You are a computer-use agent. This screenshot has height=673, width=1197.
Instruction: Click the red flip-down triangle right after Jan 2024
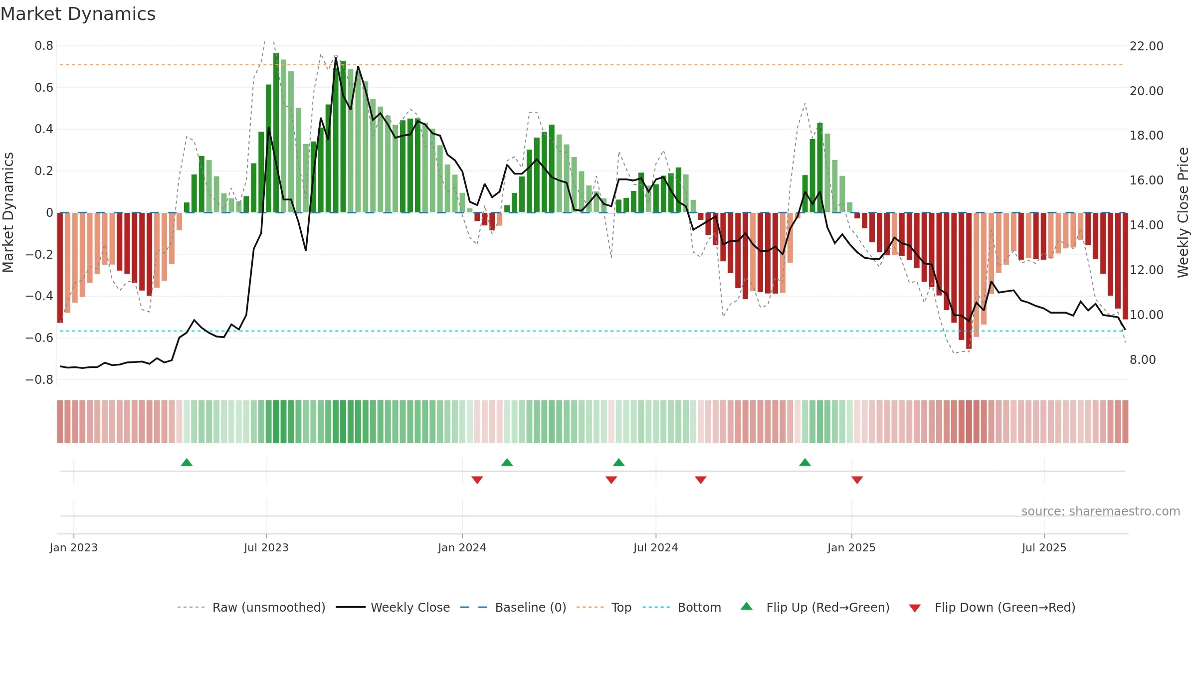(x=477, y=480)
